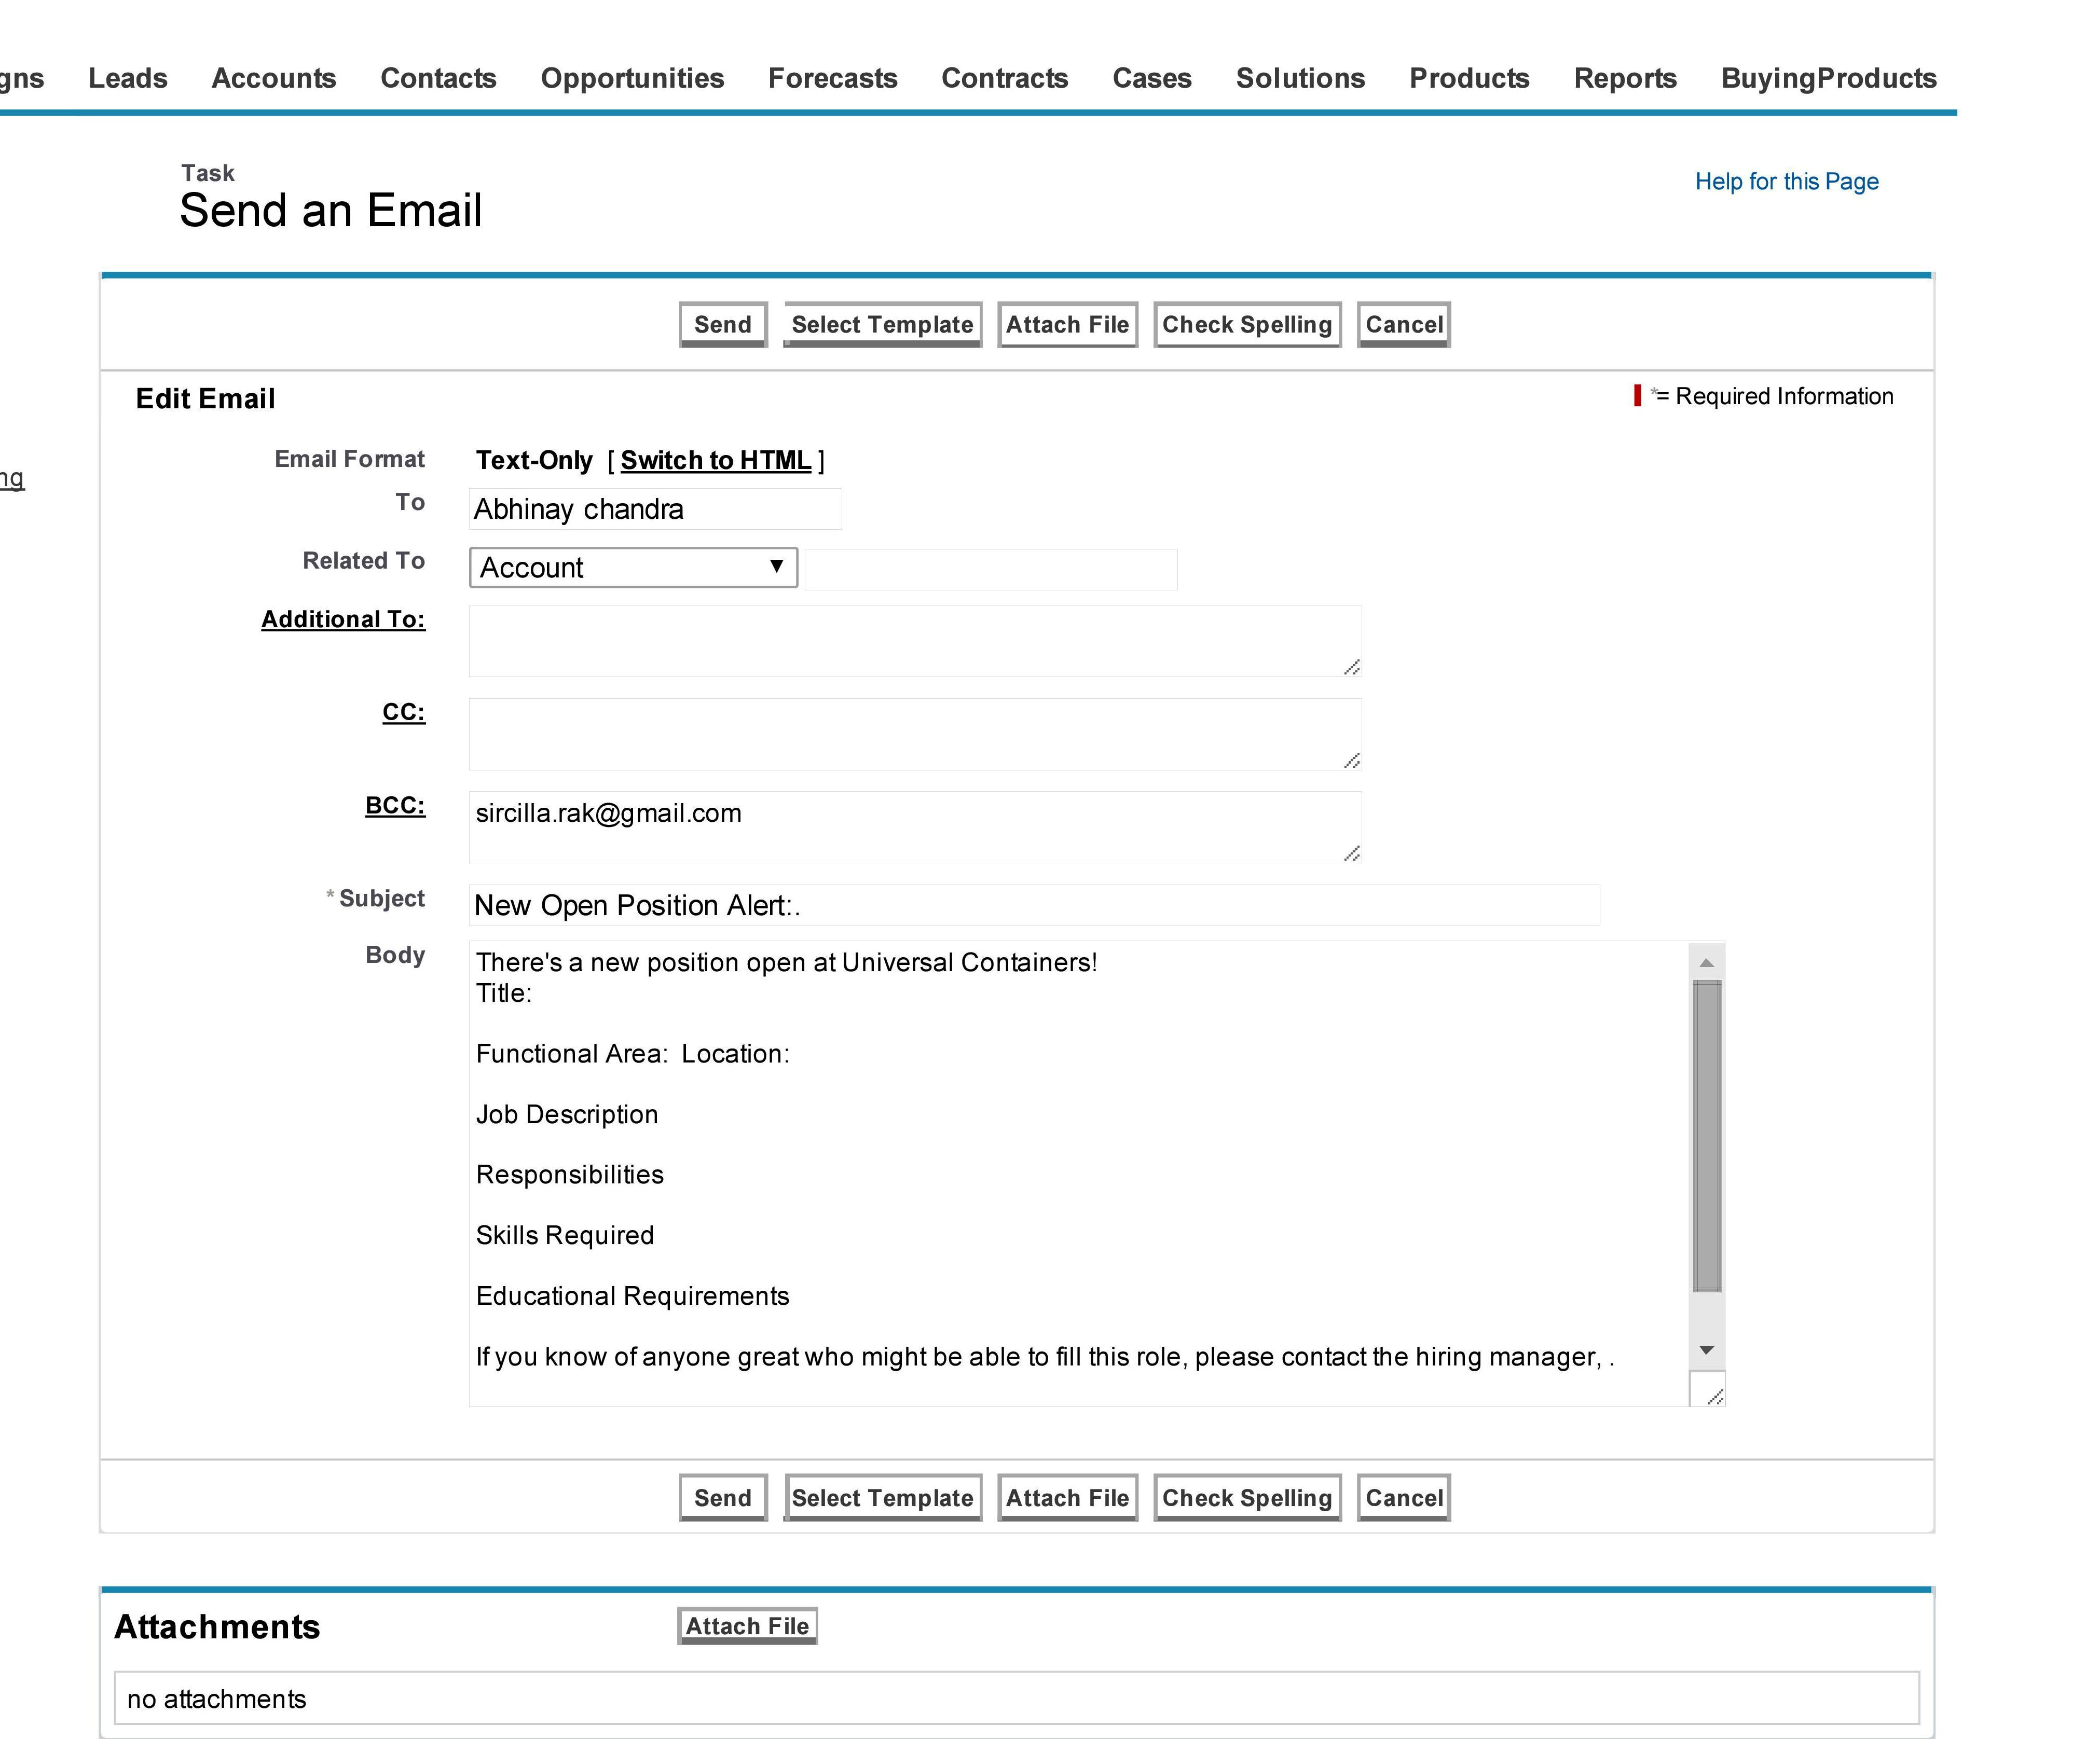Focus the CC text area
Viewport: 2100px width, 1739px height.
[x=914, y=734]
